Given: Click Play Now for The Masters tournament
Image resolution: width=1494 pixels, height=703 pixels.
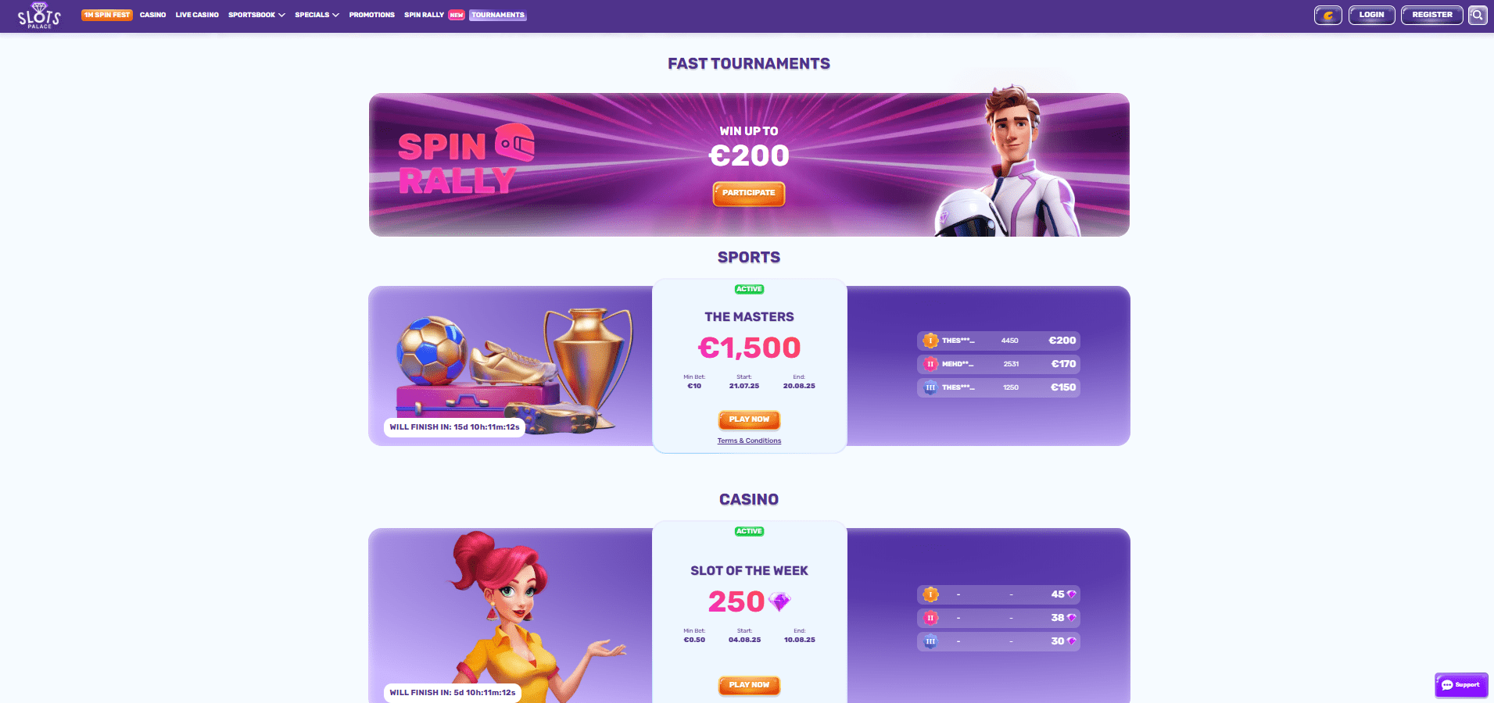Looking at the screenshot, I should coord(749,419).
